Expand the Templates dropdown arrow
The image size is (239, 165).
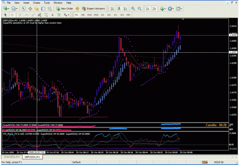tap(181, 9)
